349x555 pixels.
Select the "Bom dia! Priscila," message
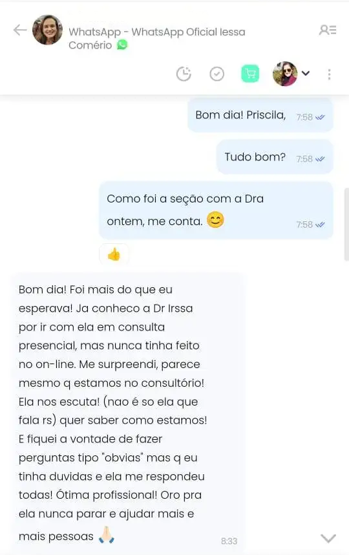click(x=260, y=115)
